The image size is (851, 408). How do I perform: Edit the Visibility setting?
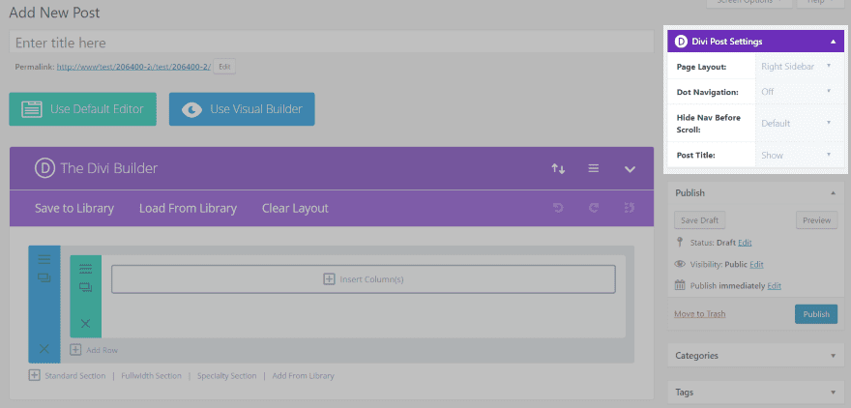(756, 264)
